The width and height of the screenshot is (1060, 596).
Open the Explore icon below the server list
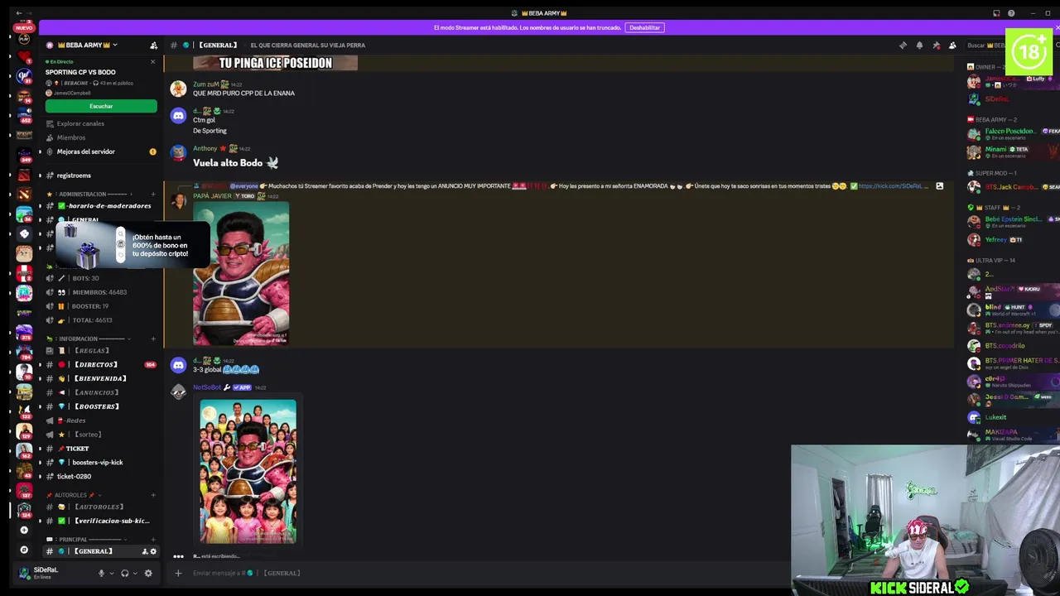coord(24,550)
